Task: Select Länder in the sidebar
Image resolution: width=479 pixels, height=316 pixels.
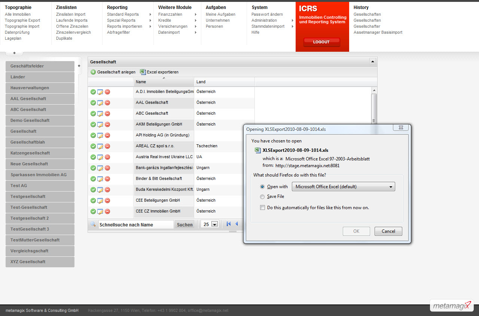Action: tap(40, 77)
